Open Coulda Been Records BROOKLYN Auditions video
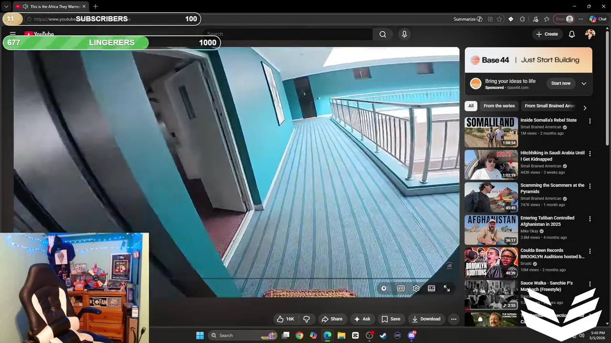The height and width of the screenshot is (343, 611). [552, 253]
